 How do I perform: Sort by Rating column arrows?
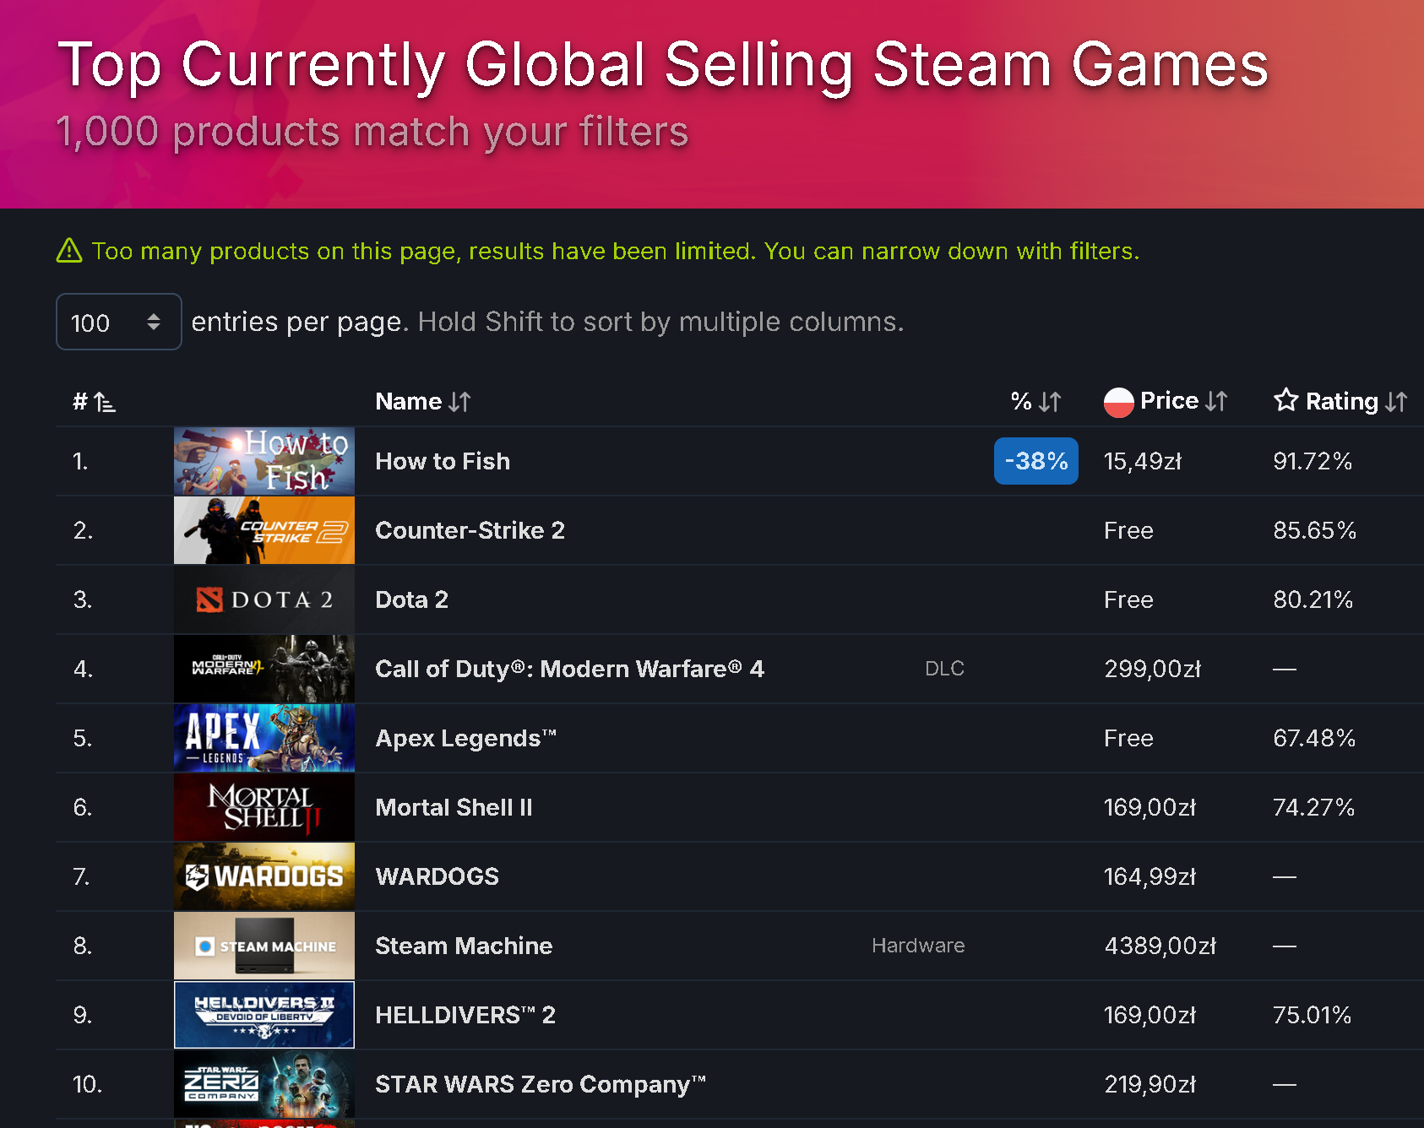pos(1396,402)
